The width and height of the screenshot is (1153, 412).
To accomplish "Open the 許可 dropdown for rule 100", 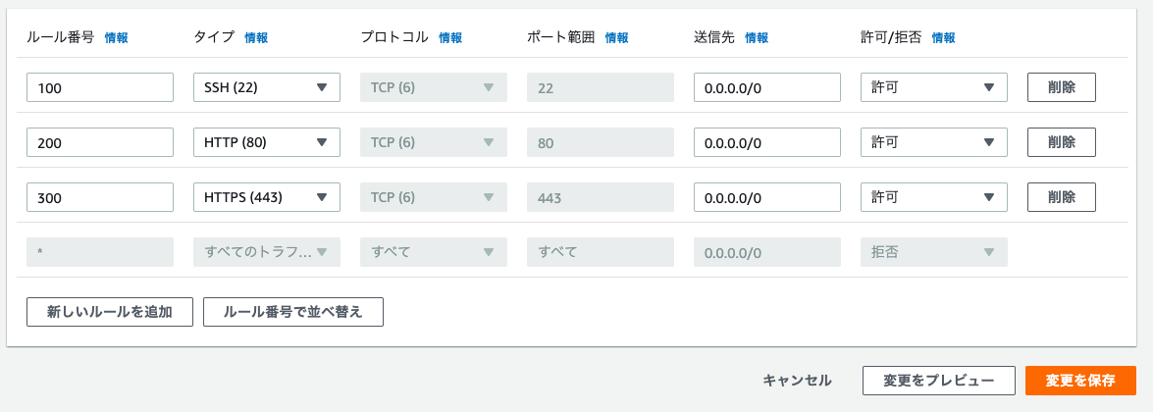I will 934,87.
